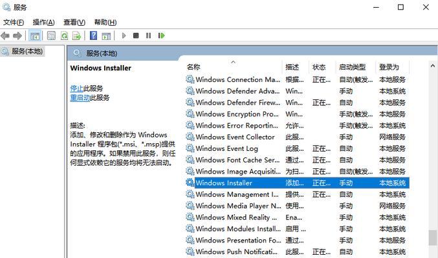Open the Properties toolbar icon
The image size is (438, 258).
pos(51,35)
